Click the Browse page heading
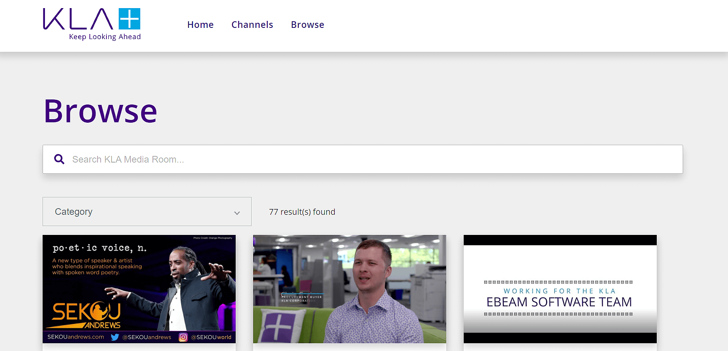728x351 pixels. tap(101, 111)
